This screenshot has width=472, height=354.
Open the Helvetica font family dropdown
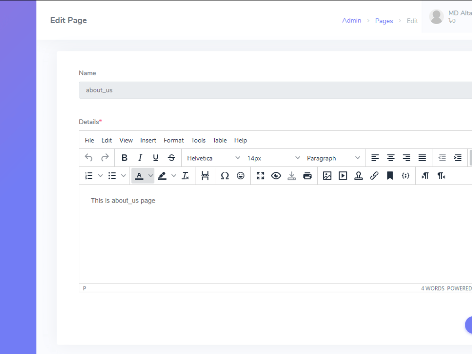213,158
